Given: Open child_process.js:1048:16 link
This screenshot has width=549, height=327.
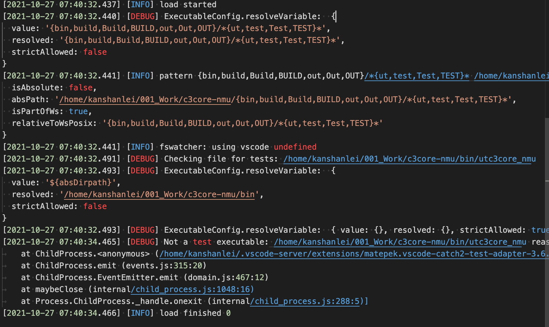Looking at the screenshot, I should pos(192,289).
